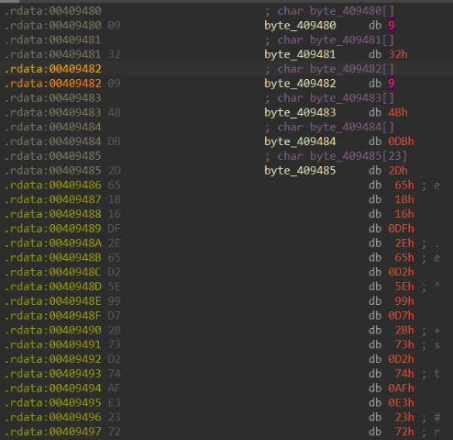Screen dimensions: 453x440
Task: Select the byte_409481 label
Action: coord(300,54)
